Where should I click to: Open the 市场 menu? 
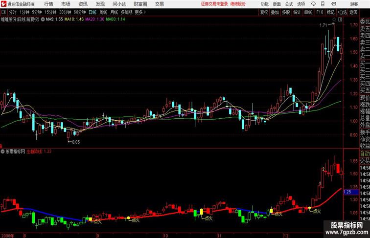point(66,4)
